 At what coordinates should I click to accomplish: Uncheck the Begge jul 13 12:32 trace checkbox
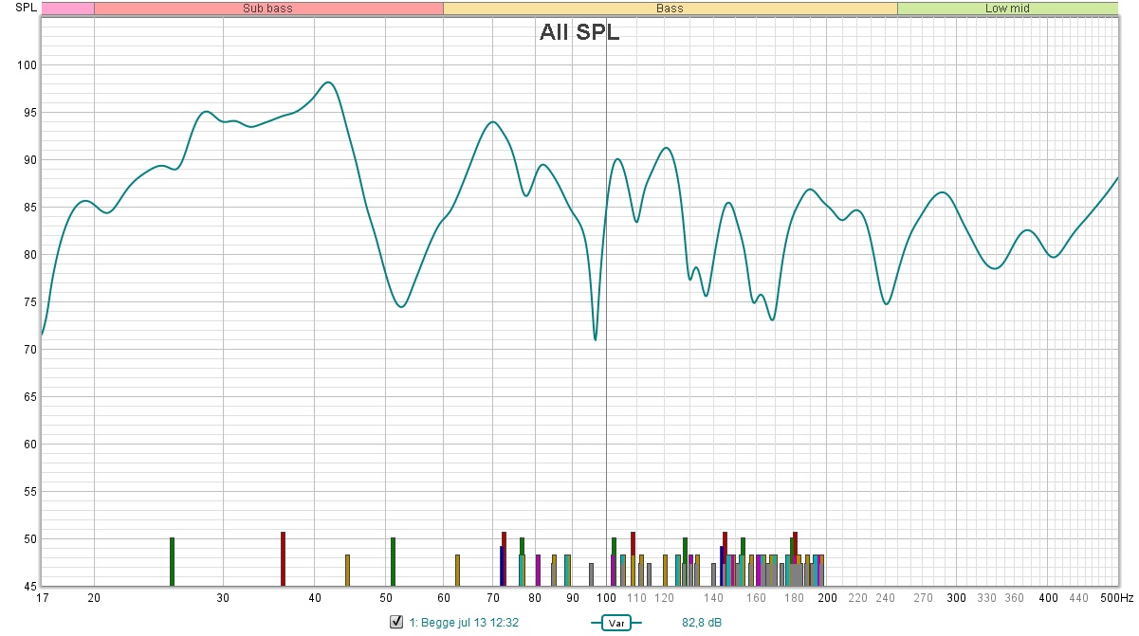(396, 622)
